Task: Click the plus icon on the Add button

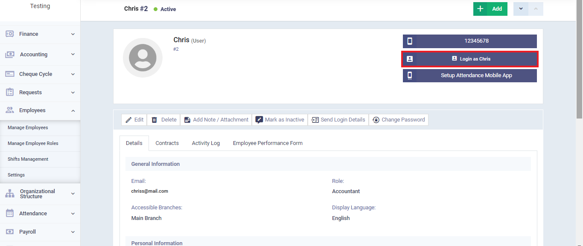Action: (x=480, y=9)
